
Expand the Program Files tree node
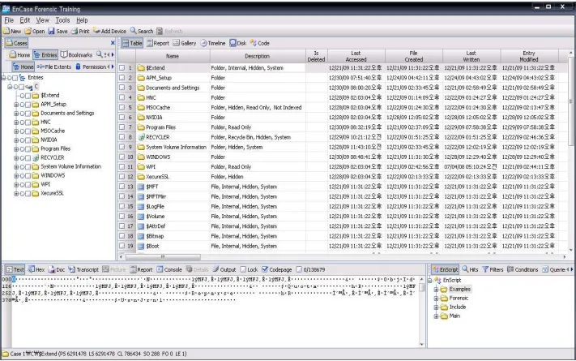(16, 148)
